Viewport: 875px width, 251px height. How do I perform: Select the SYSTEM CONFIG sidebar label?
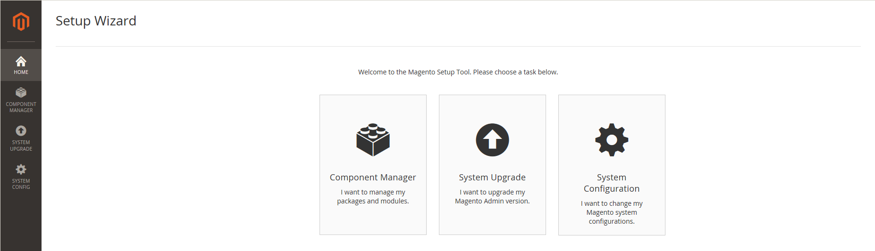[x=21, y=184]
